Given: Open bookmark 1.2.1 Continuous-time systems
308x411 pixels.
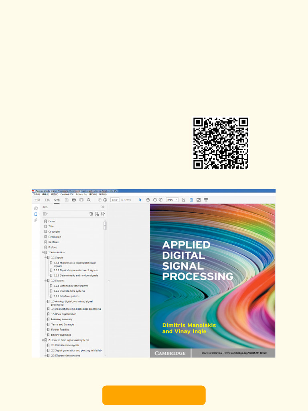Looking at the screenshot, I should (x=71, y=286).
